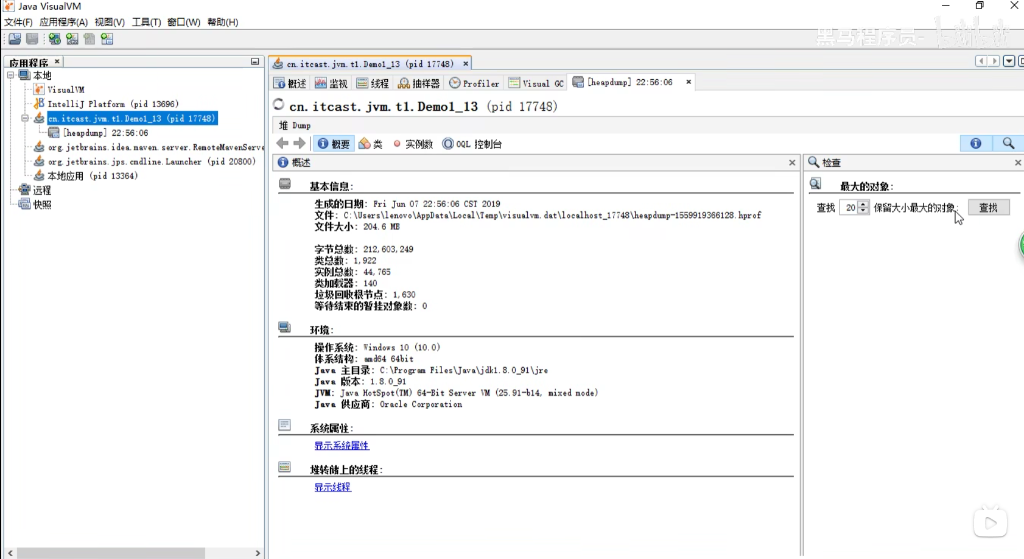Select 本地应用 (pid 13364) process
1024x559 pixels.
93,176
